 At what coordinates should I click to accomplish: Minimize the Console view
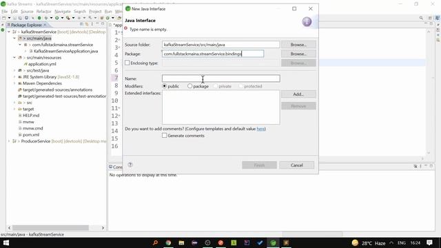click(x=426, y=166)
